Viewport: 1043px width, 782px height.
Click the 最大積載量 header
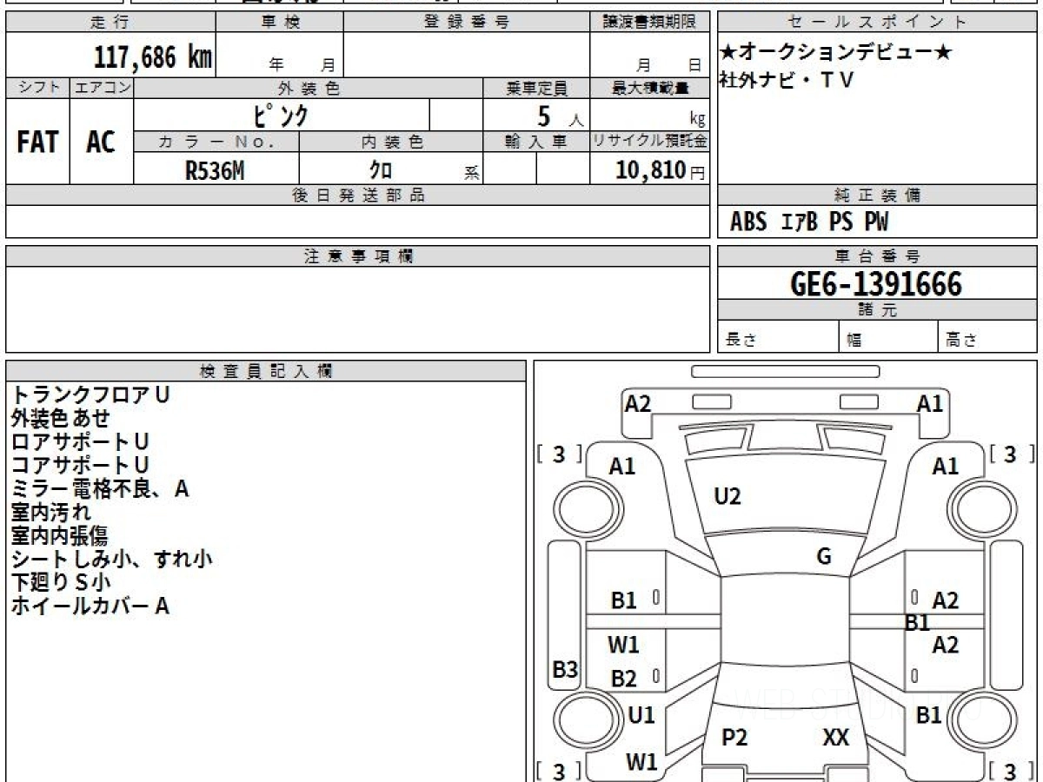pyautogui.click(x=649, y=88)
